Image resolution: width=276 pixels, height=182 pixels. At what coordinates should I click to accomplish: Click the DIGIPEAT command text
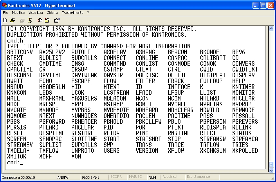(213, 75)
